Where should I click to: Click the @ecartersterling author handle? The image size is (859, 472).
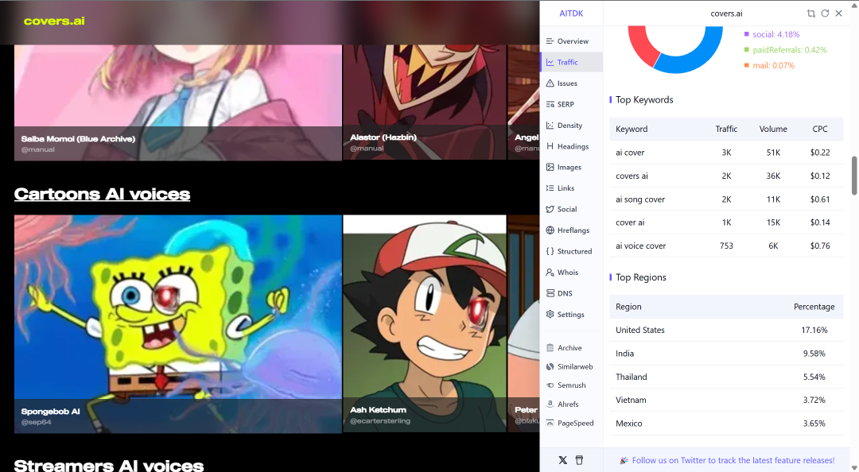(380, 421)
